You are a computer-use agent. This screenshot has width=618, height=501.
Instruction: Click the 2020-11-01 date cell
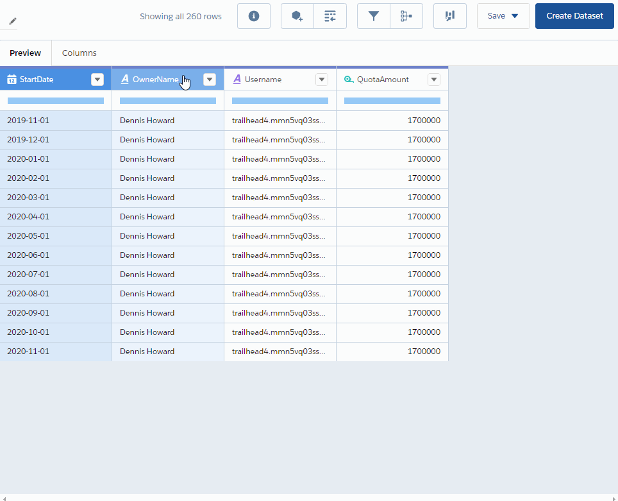point(56,351)
